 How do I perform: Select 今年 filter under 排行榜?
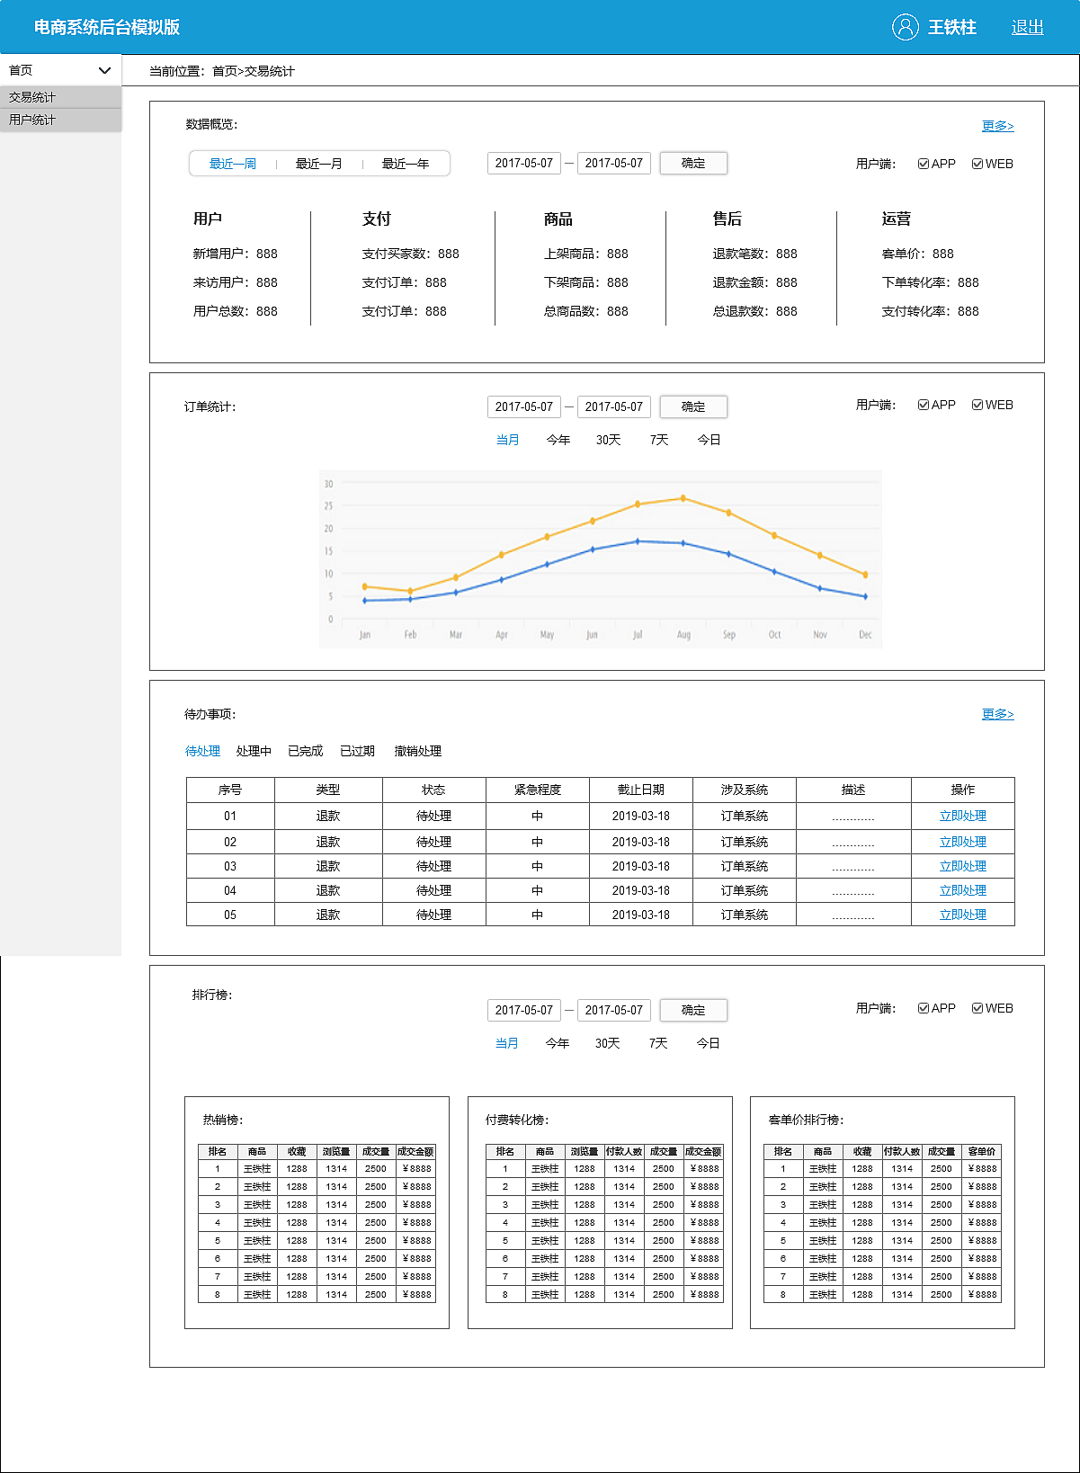558,1043
